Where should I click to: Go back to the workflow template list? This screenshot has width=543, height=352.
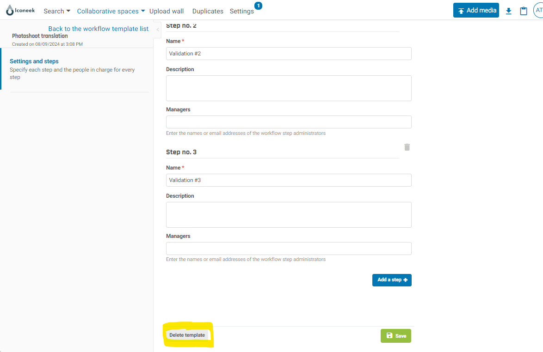tap(99, 29)
